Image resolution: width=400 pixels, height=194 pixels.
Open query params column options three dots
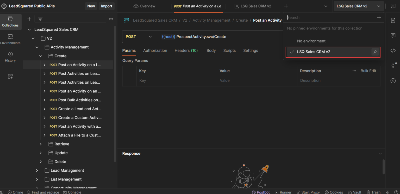tap(354, 71)
